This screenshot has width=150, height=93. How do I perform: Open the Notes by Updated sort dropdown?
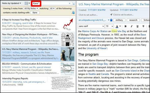[11, 3]
